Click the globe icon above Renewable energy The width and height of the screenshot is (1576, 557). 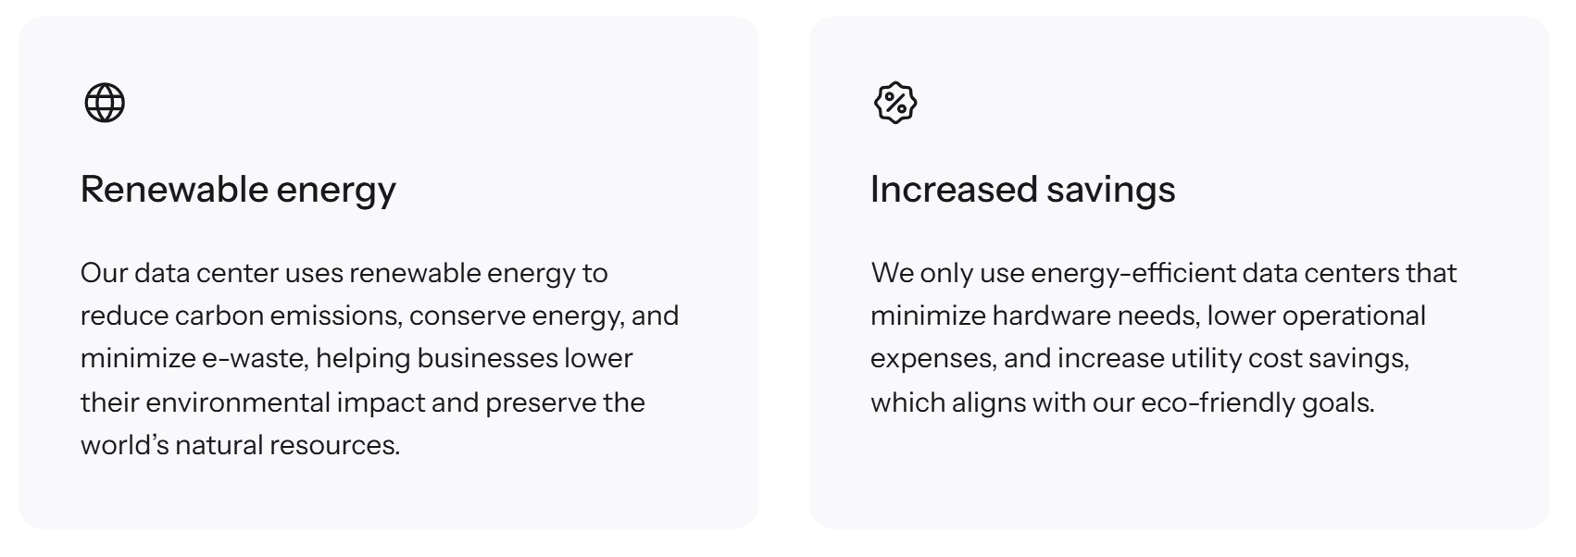tap(105, 103)
